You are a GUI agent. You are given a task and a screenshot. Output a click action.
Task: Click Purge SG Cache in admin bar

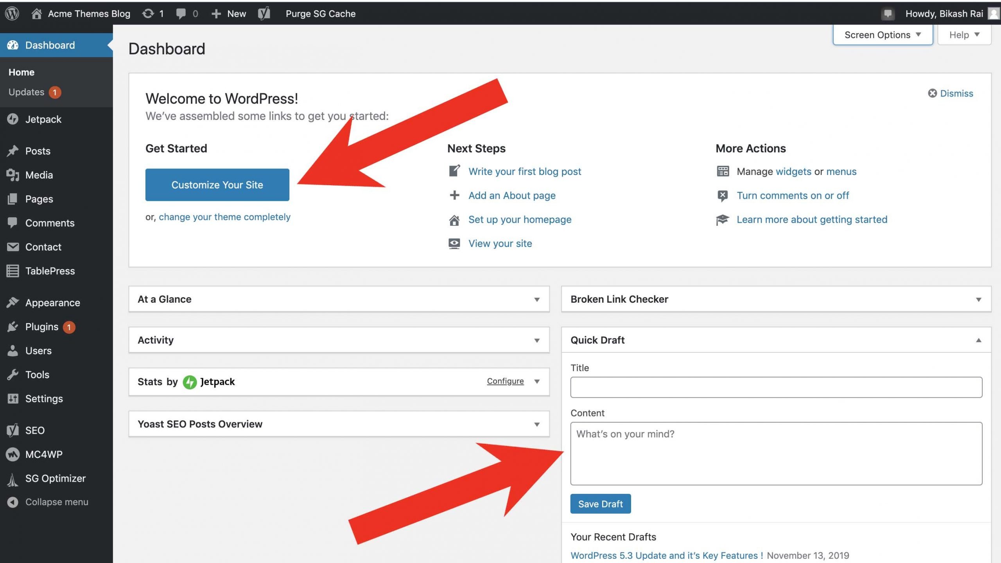pyautogui.click(x=321, y=14)
